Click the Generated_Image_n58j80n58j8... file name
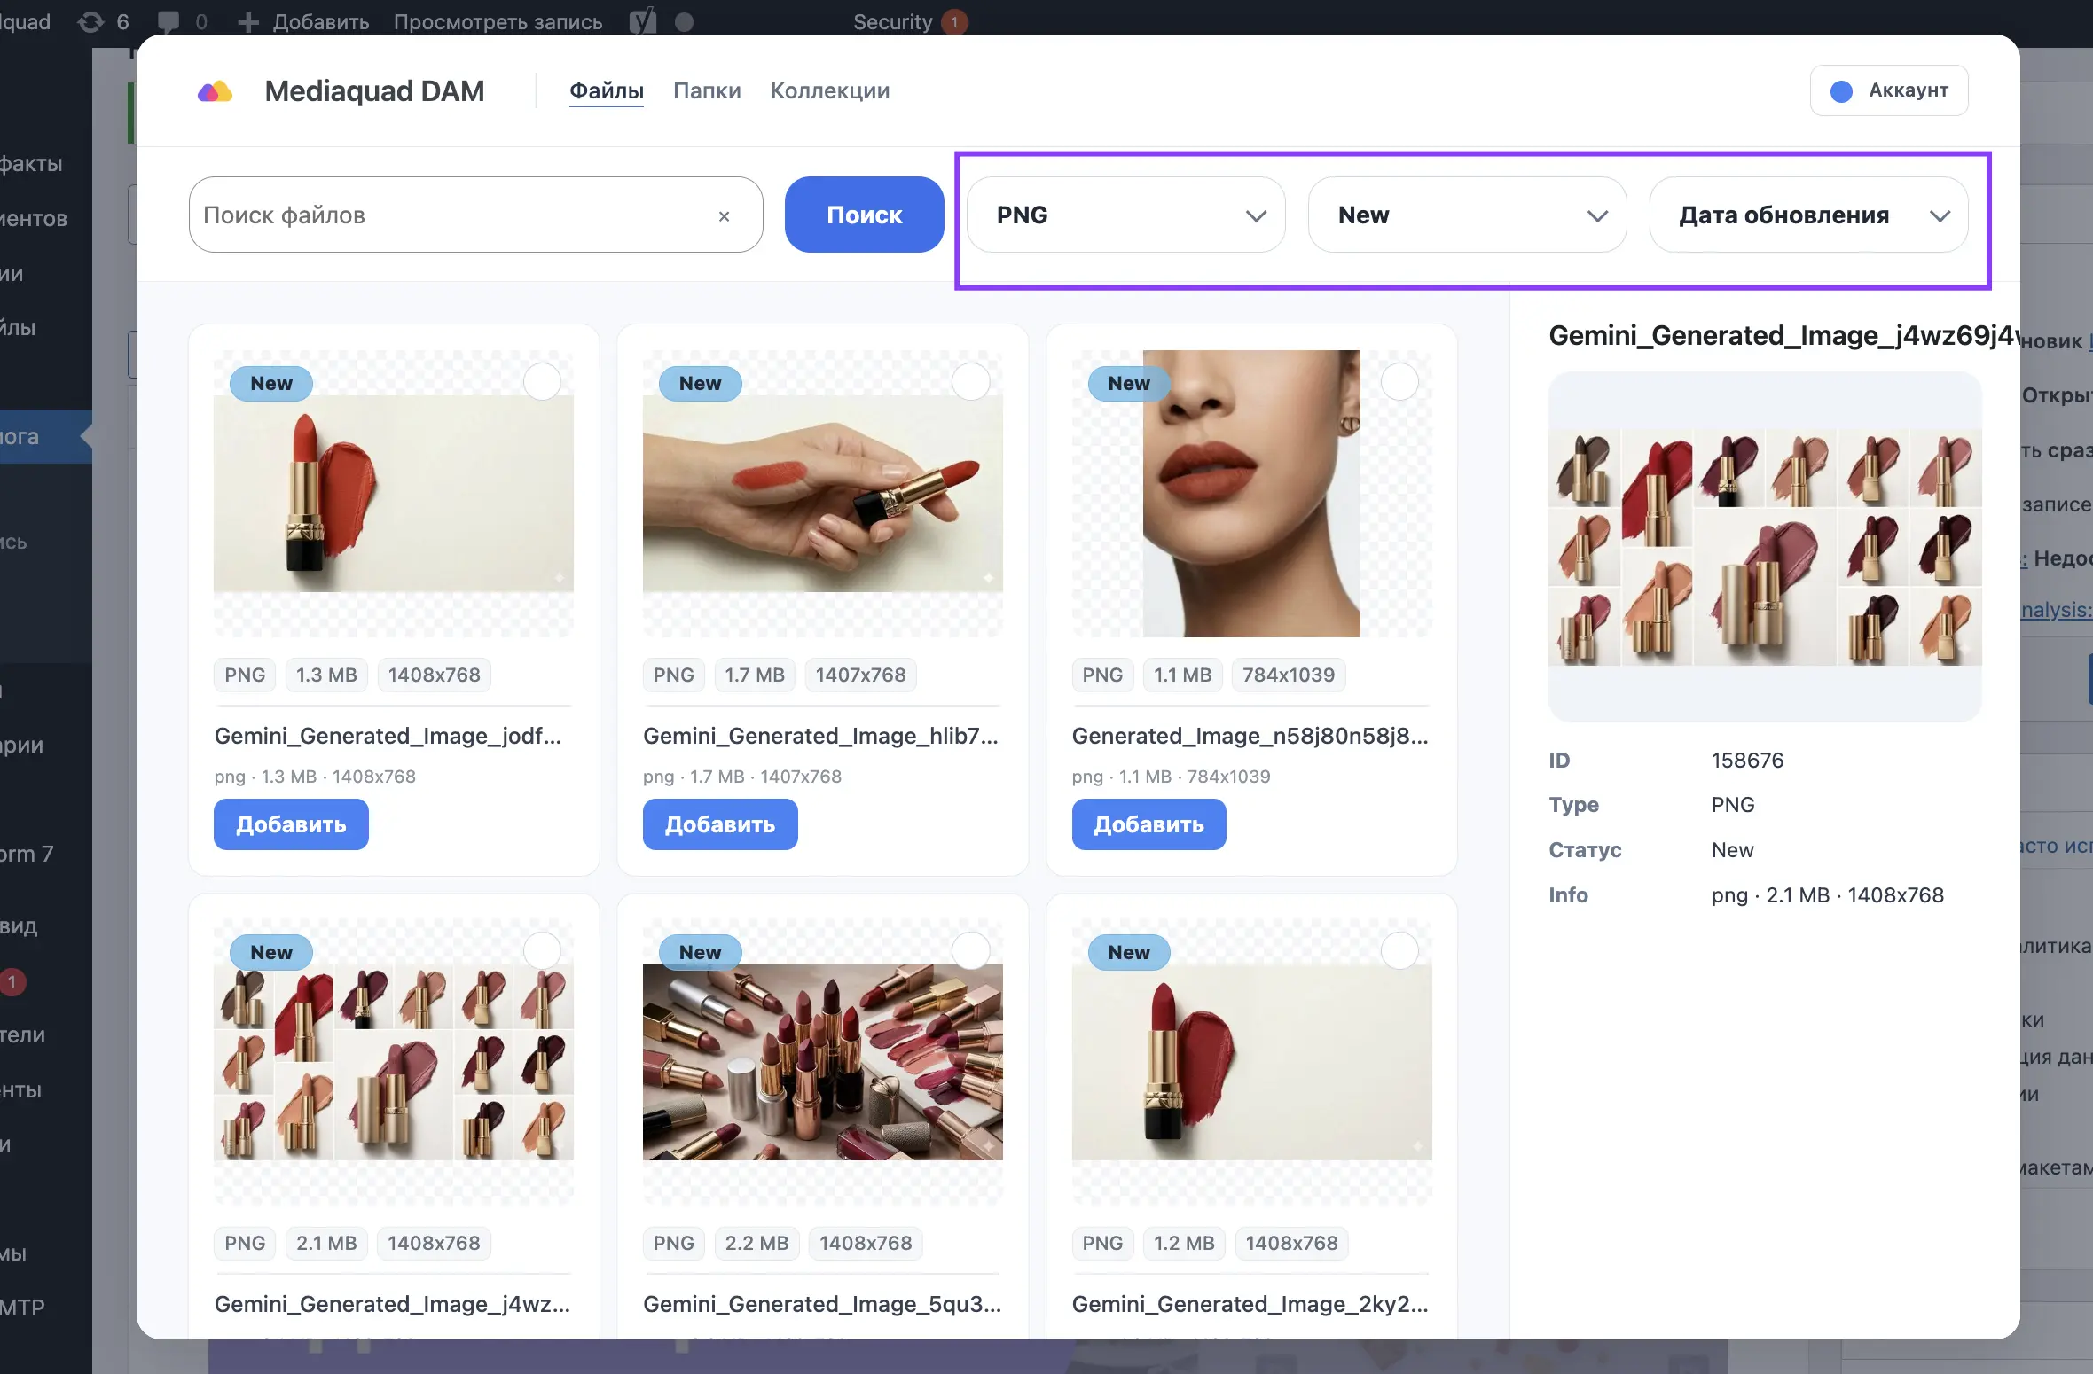This screenshot has height=1374, width=2093. [x=1250, y=736]
